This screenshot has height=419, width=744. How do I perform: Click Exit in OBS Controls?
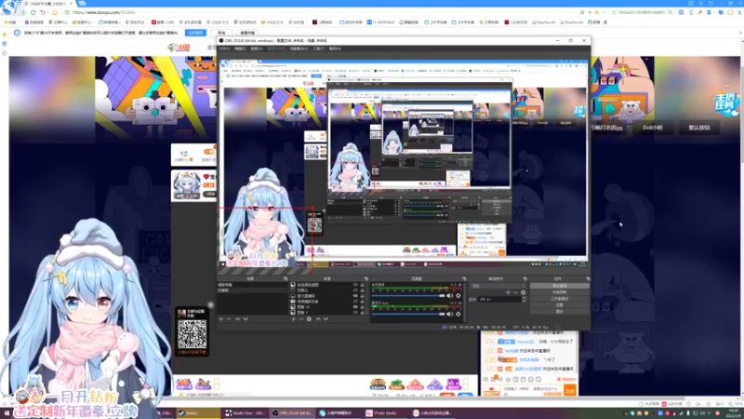click(560, 312)
